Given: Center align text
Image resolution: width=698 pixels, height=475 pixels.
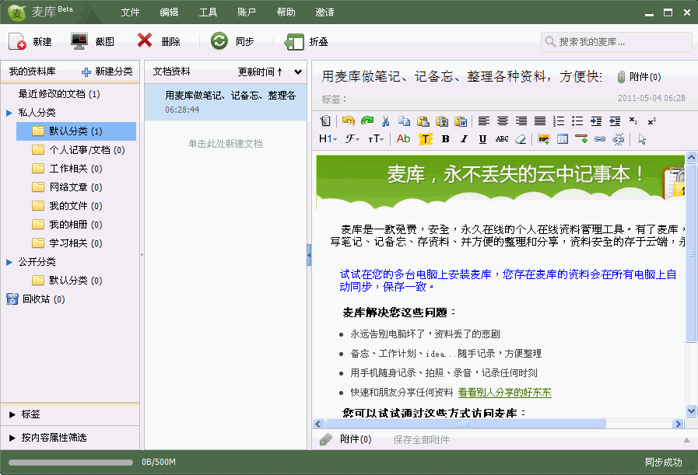Looking at the screenshot, I should 503,121.
